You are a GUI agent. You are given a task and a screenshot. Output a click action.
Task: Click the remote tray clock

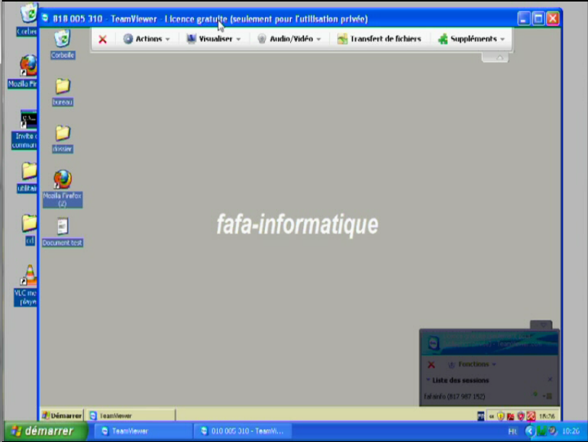tap(547, 416)
